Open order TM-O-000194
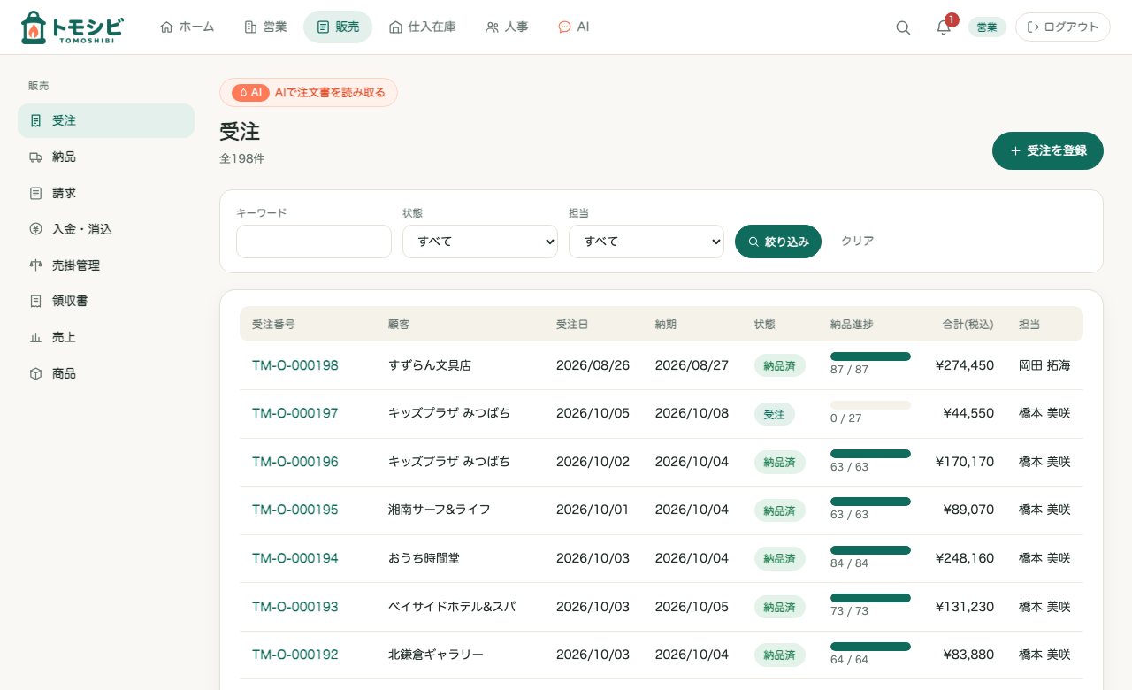This screenshot has width=1132, height=690. point(295,558)
